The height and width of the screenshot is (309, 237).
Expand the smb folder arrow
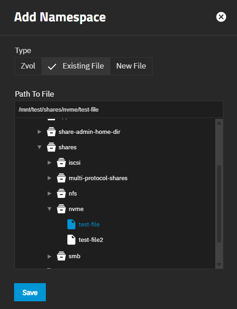49,256
